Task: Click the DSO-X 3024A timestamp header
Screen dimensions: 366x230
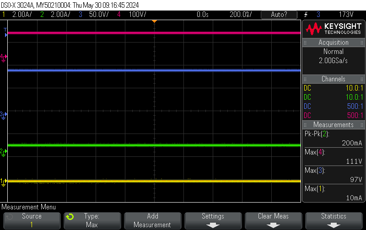Action: (70, 5)
